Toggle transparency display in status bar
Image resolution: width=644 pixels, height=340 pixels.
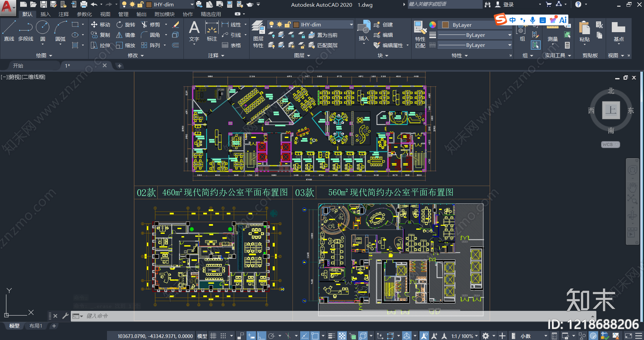[x=342, y=336]
